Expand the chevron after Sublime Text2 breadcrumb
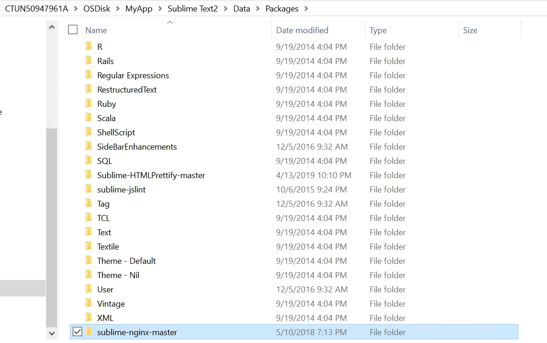 [x=226, y=8]
